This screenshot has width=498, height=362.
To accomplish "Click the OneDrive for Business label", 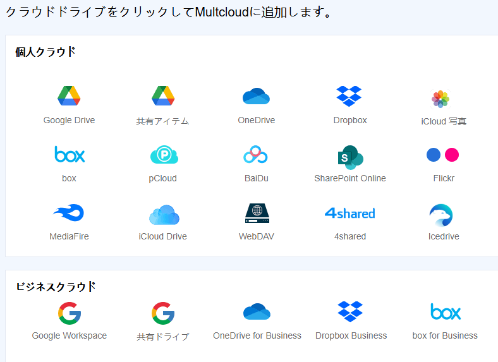I will [x=257, y=335].
